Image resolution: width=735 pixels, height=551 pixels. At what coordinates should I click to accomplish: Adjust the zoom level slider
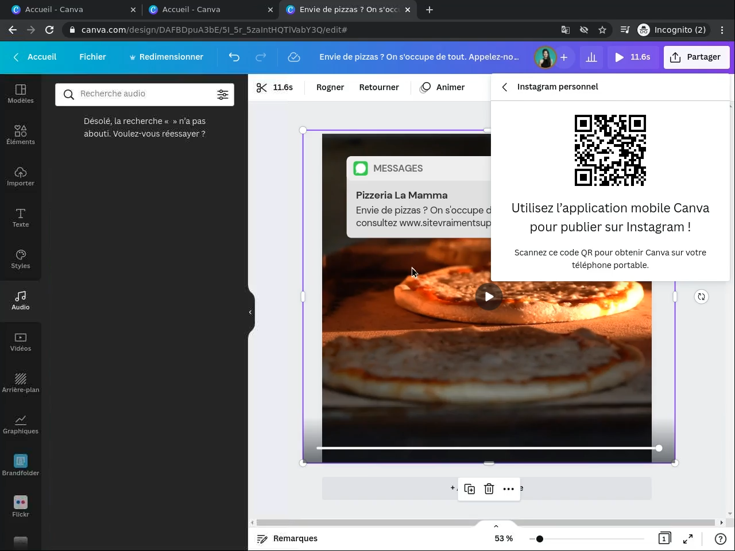[x=540, y=539]
